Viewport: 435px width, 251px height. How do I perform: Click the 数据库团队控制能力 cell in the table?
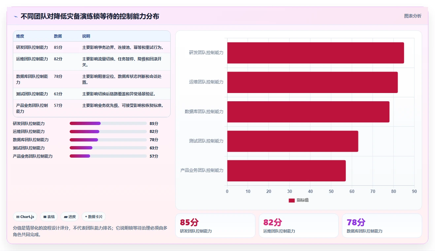[x=32, y=79]
